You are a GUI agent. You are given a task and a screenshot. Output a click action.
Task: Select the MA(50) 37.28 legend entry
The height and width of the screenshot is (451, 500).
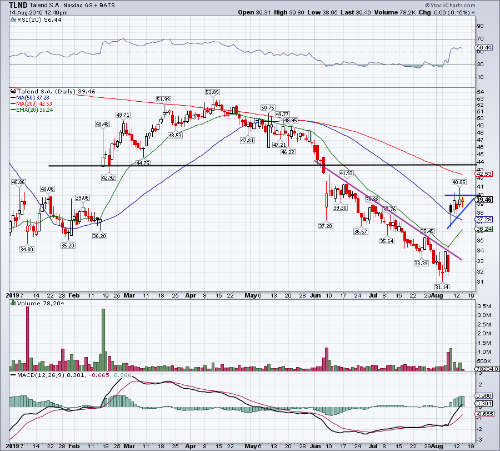30,98
